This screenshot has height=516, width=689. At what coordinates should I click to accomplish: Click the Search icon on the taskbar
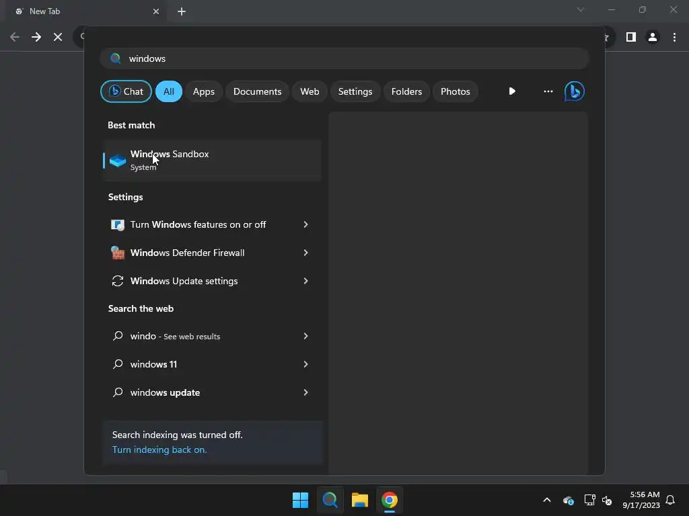point(330,500)
